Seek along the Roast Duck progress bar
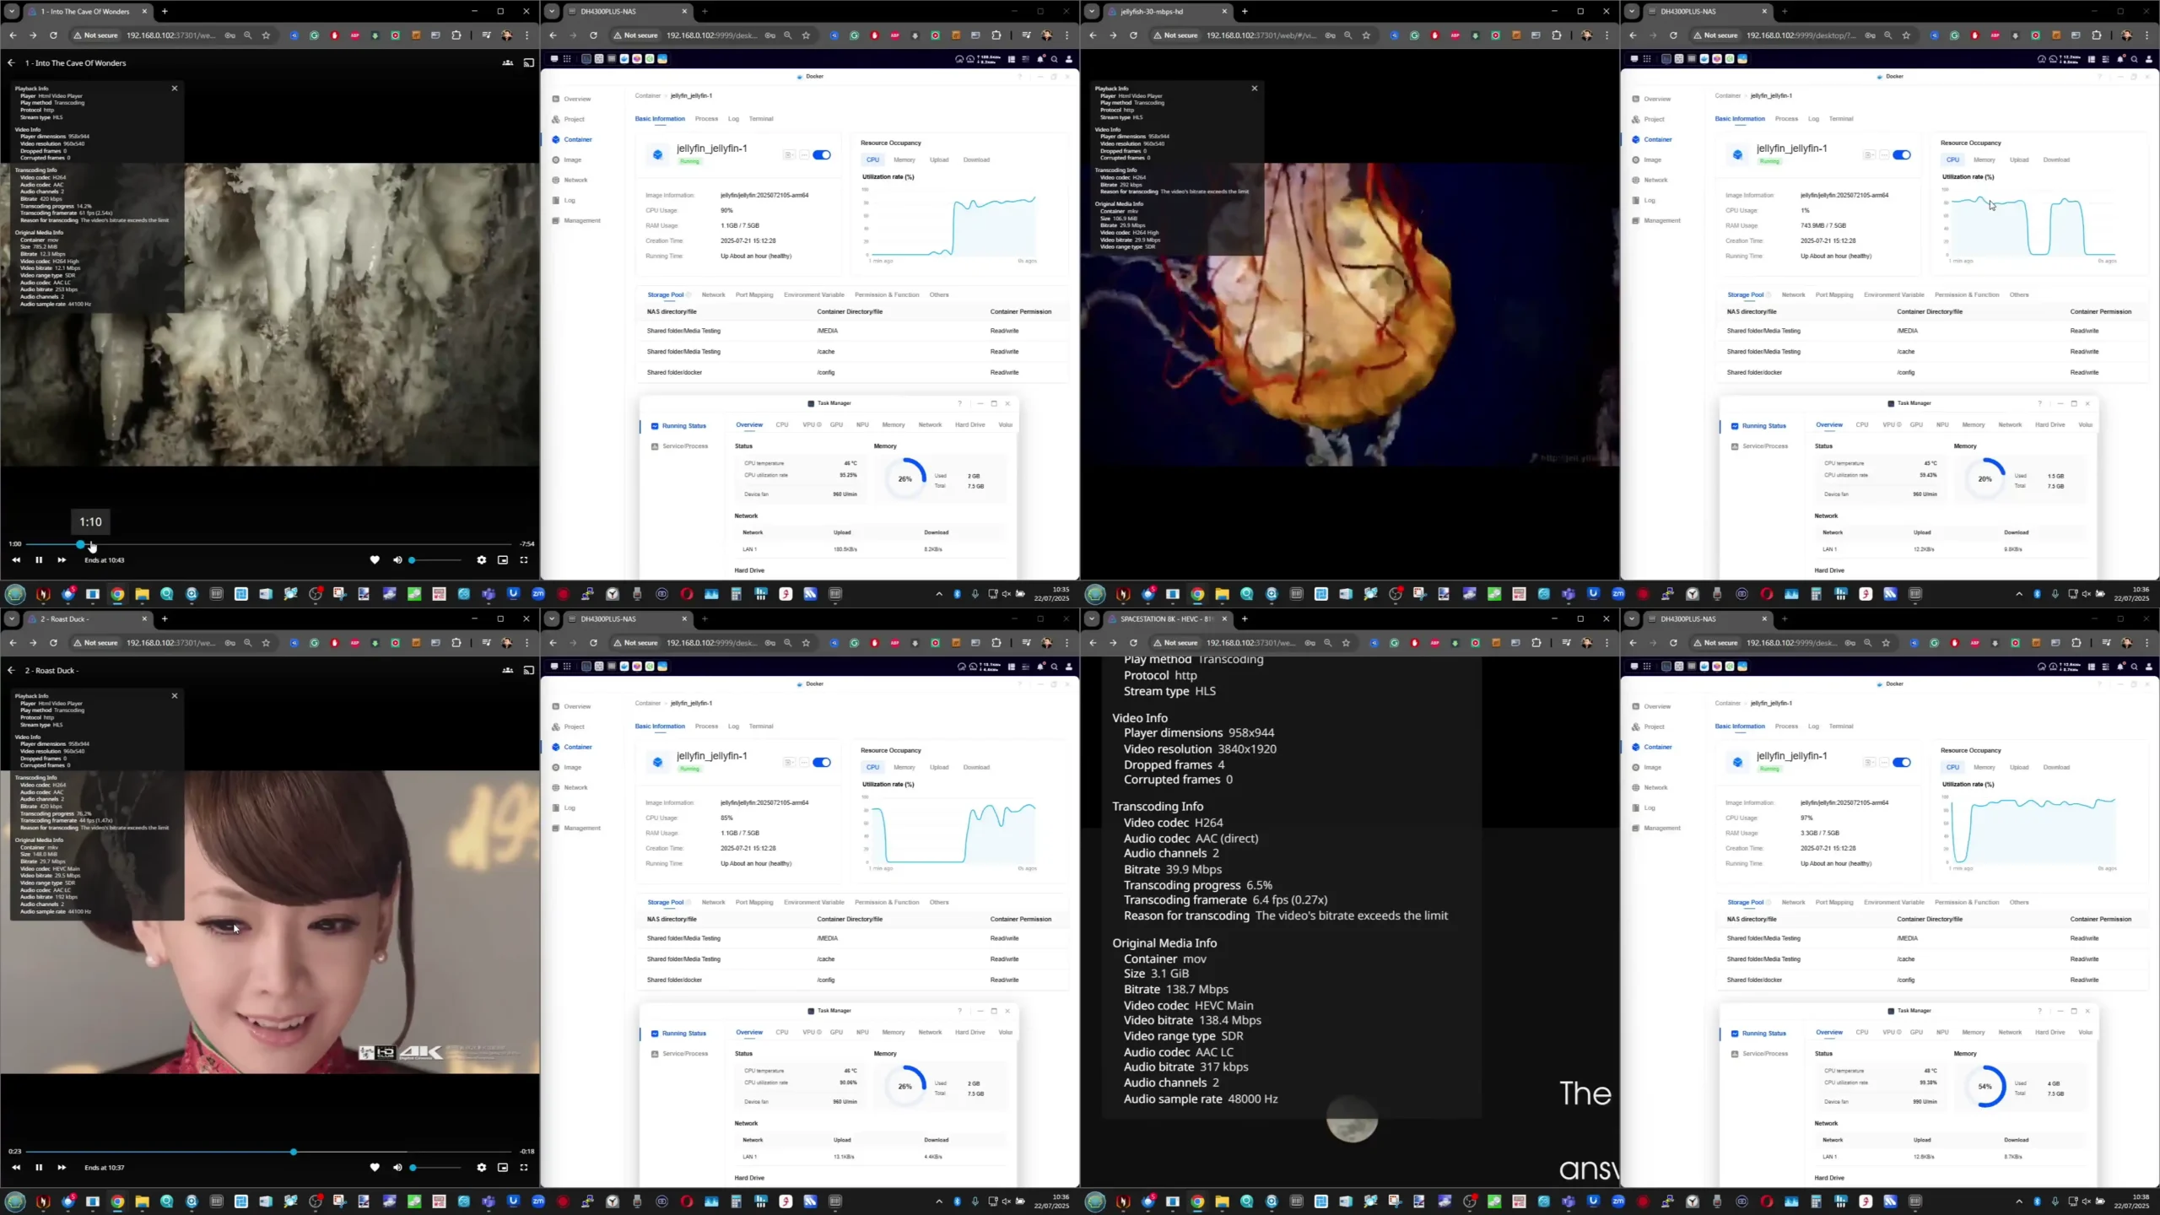The image size is (2160, 1215). (x=268, y=1152)
